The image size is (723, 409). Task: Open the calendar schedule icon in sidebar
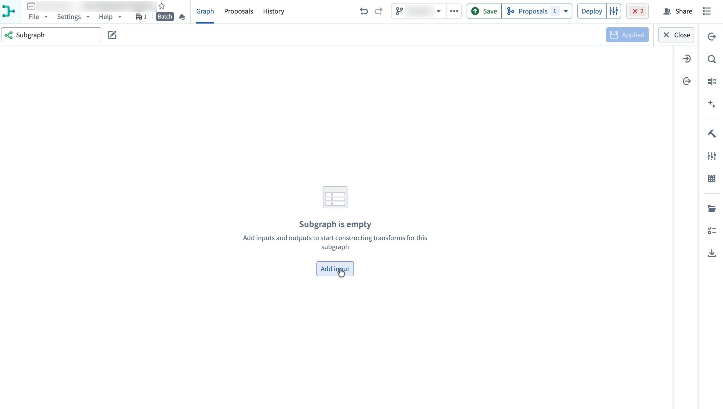711,178
